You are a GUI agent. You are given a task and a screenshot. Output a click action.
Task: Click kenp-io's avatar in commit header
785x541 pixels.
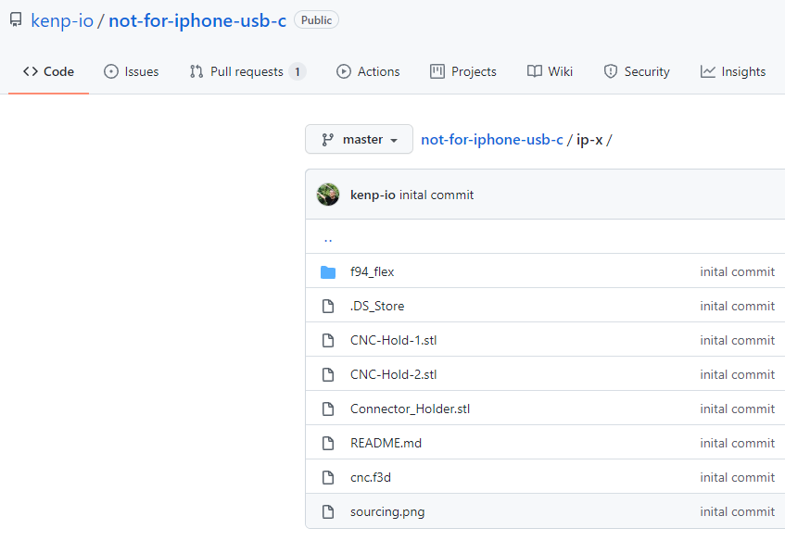pos(328,195)
